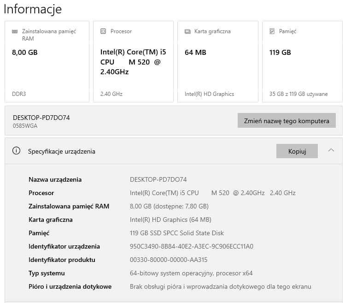Select the DESKTOP-PD7DO74 computer name heading

tap(41, 118)
